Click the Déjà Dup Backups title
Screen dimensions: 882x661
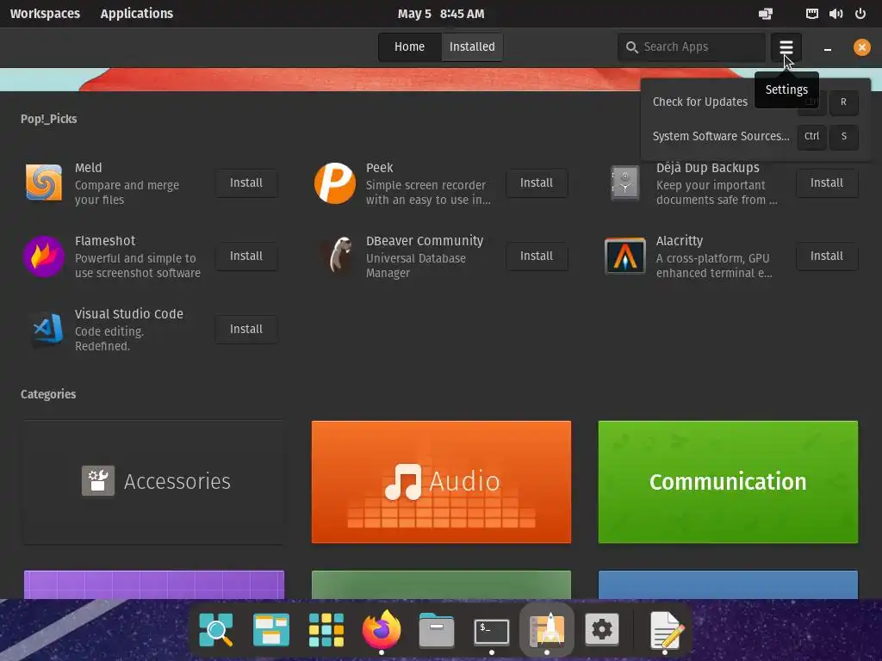pos(708,168)
